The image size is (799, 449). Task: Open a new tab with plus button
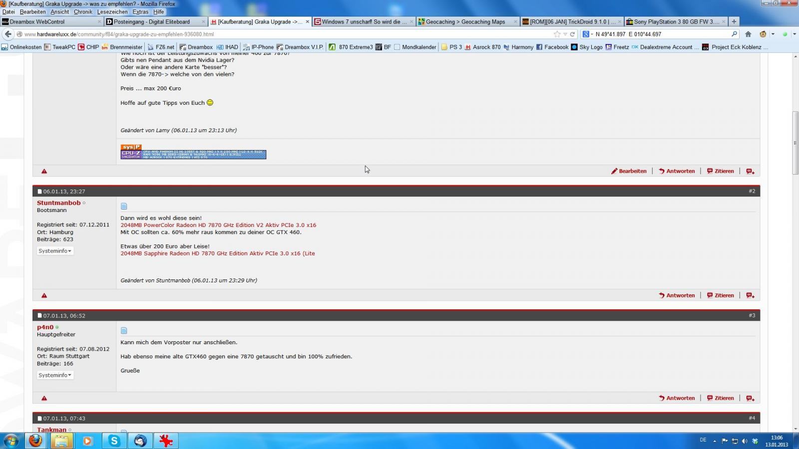(734, 21)
